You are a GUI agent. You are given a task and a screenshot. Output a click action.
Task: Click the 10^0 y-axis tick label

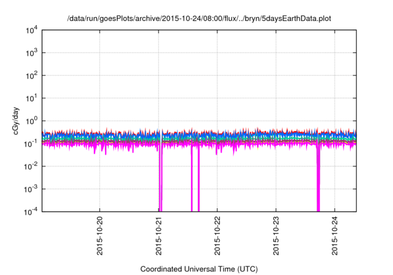[32, 121]
